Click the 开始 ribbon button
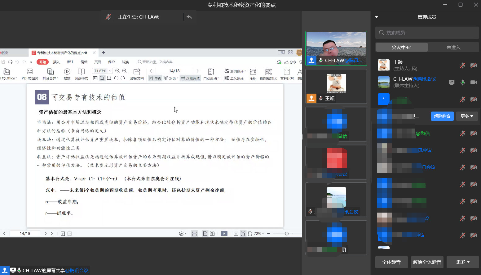 coord(43,62)
